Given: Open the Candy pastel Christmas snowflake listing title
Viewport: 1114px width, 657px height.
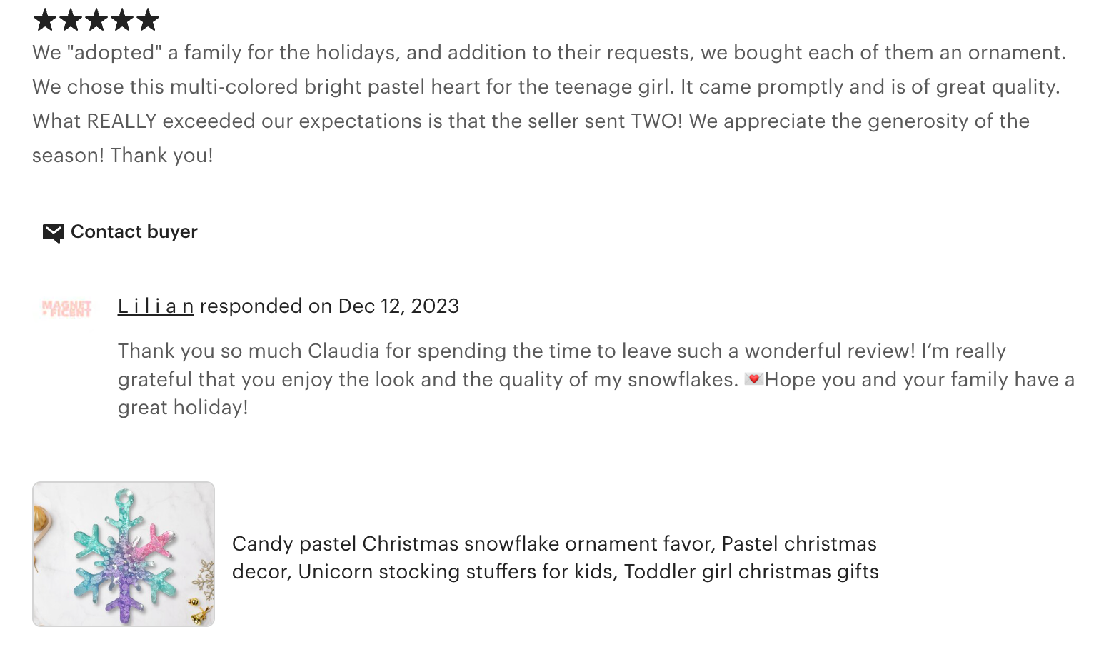Looking at the screenshot, I should coord(555,558).
